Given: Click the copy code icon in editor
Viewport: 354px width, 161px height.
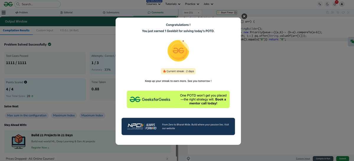Looking at the screenshot, I should (x=327, y=12).
